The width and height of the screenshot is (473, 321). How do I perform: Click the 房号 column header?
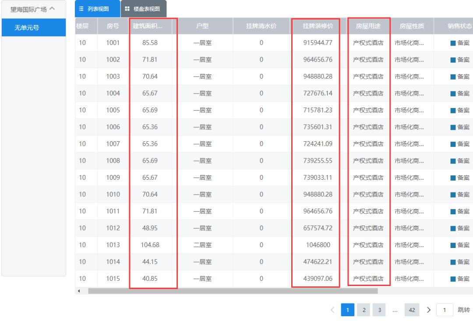tap(113, 26)
